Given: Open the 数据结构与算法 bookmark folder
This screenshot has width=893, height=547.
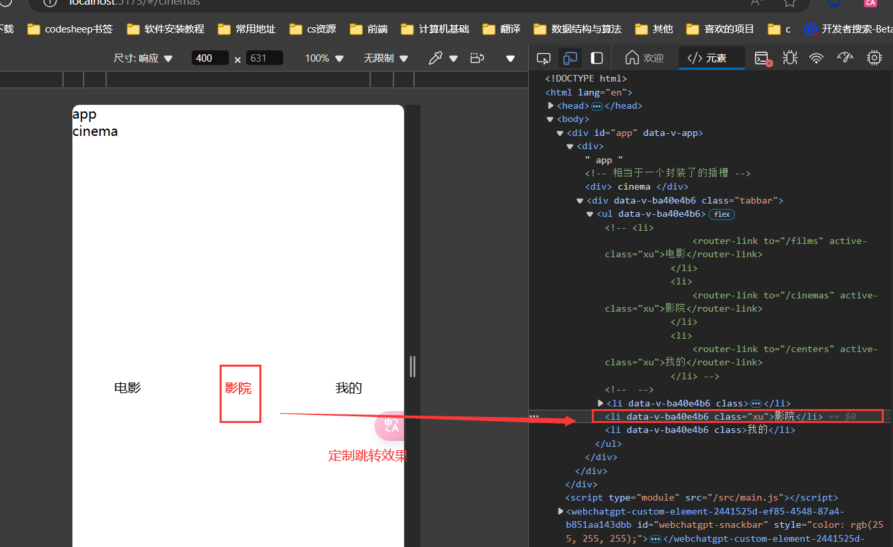Looking at the screenshot, I should 577,29.
